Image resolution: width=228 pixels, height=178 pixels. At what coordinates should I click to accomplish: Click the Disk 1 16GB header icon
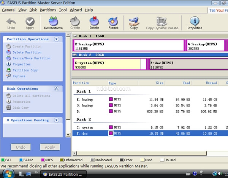[x=75, y=36]
